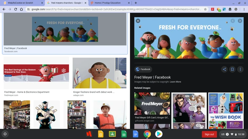Close the Prodigy Education tab

(x=129, y=3)
